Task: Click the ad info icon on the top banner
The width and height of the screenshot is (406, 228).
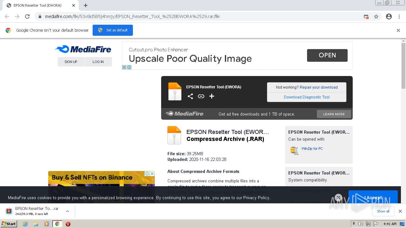Action: click(129, 67)
